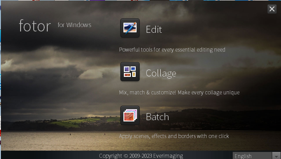Click the Edit label text
Viewport: 281px width, 159px height.
click(154, 29)
